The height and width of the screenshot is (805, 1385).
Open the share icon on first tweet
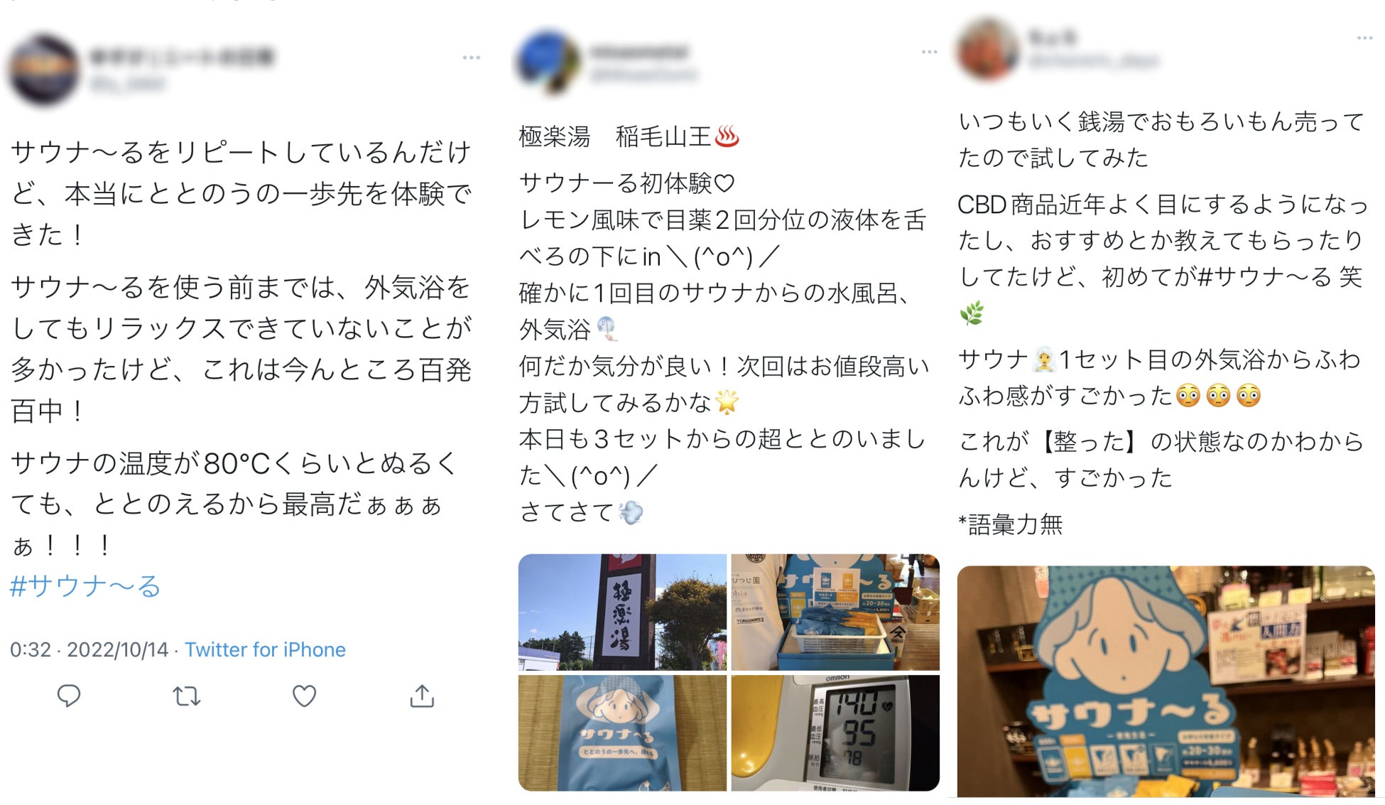tap(422, 696)
